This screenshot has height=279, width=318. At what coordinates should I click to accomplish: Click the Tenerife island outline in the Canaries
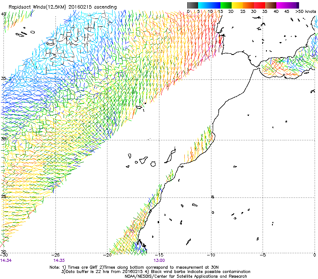[x=144, y=160]
